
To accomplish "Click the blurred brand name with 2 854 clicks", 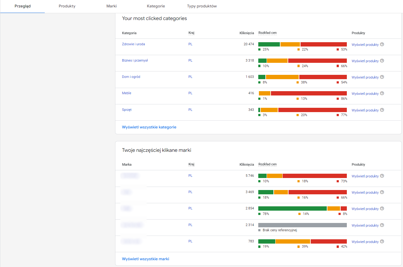I will pos(126,208).
